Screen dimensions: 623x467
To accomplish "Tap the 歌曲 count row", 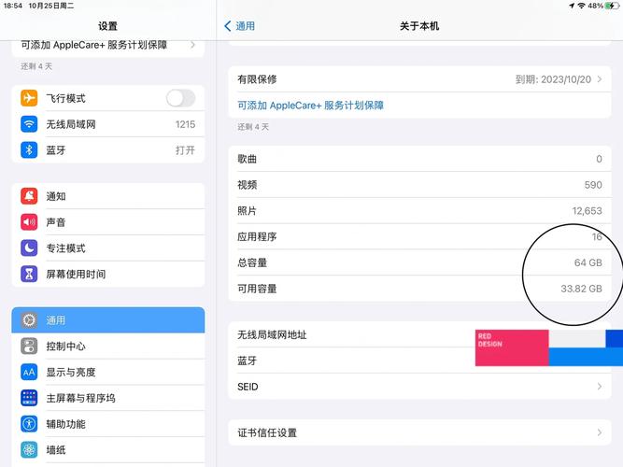I will click(x=419, y=159).
